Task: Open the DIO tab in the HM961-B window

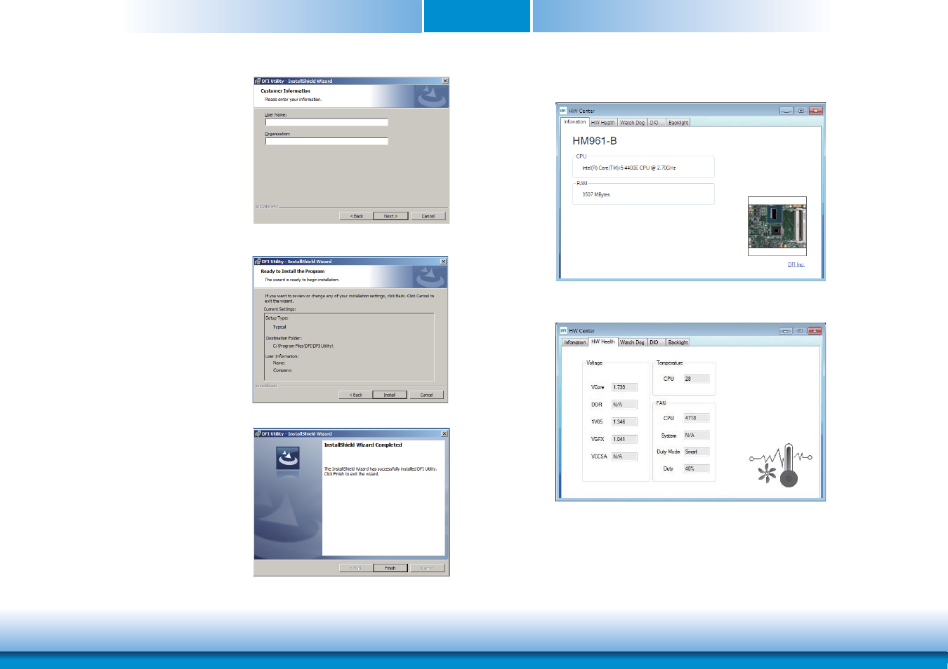Action: point(654,123)
